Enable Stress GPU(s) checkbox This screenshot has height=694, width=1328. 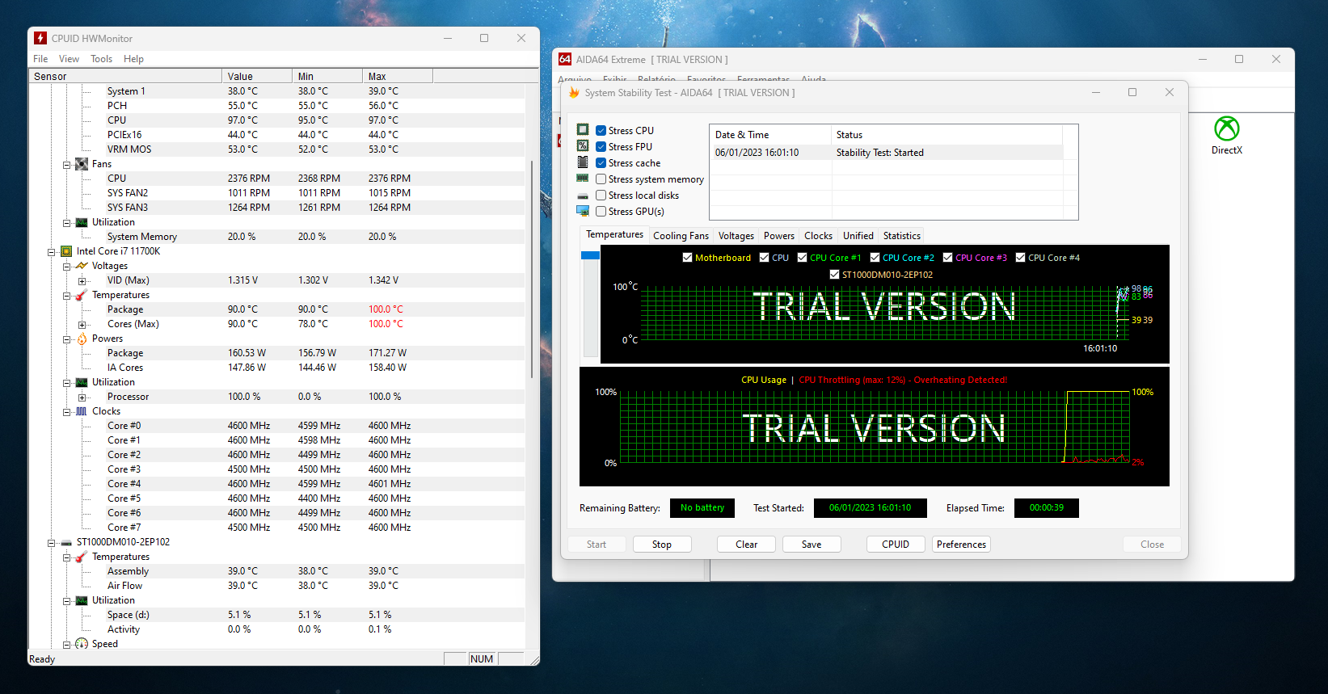pos(601,211)
